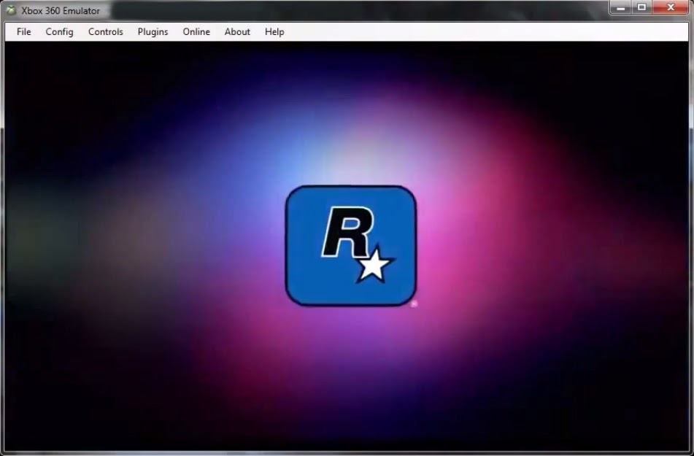Viewport: 694px width, 456px height.
Task: Open the Plugins menu
Action: point(153,32)
